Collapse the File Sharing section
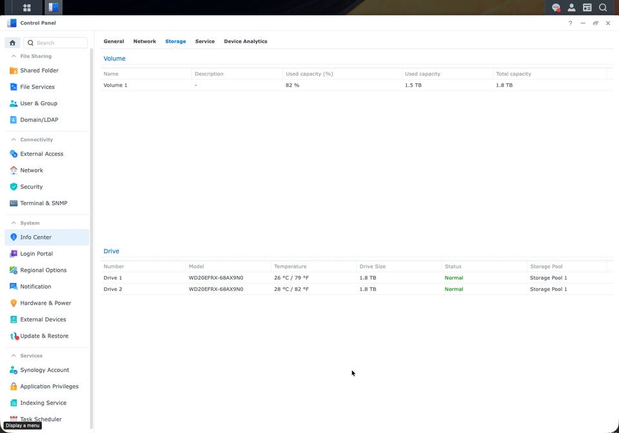This screenshot has width=619, height=433. (14, 56)
